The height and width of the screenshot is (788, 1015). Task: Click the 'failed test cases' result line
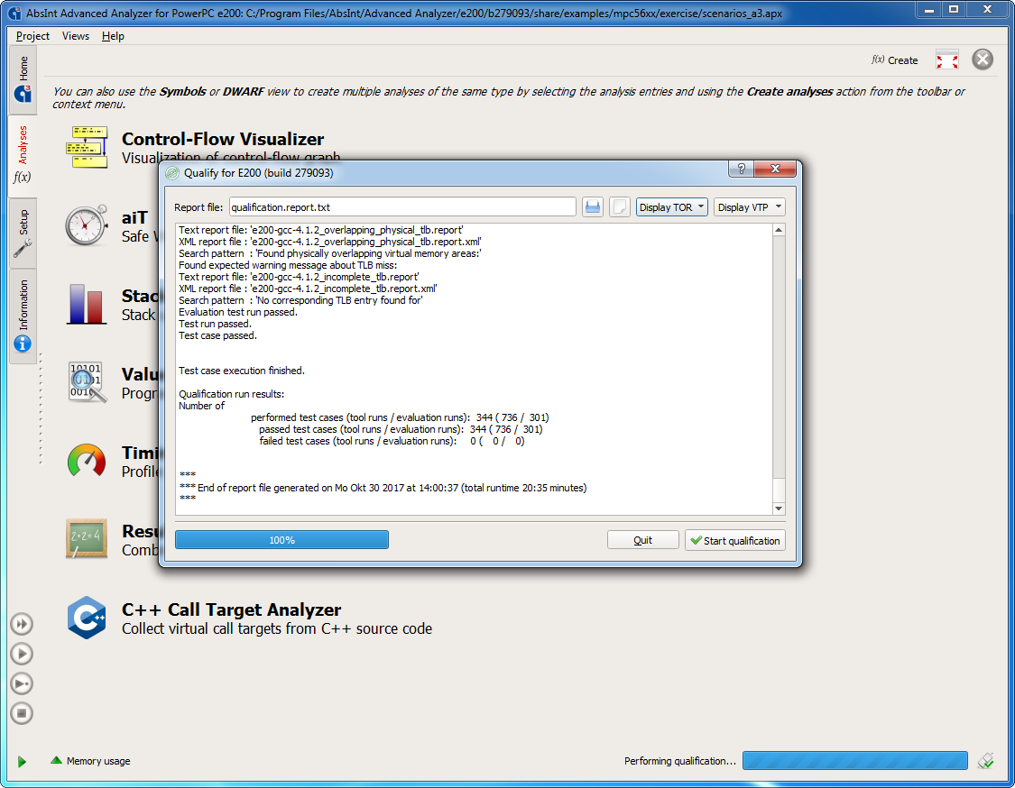point(392,441)
